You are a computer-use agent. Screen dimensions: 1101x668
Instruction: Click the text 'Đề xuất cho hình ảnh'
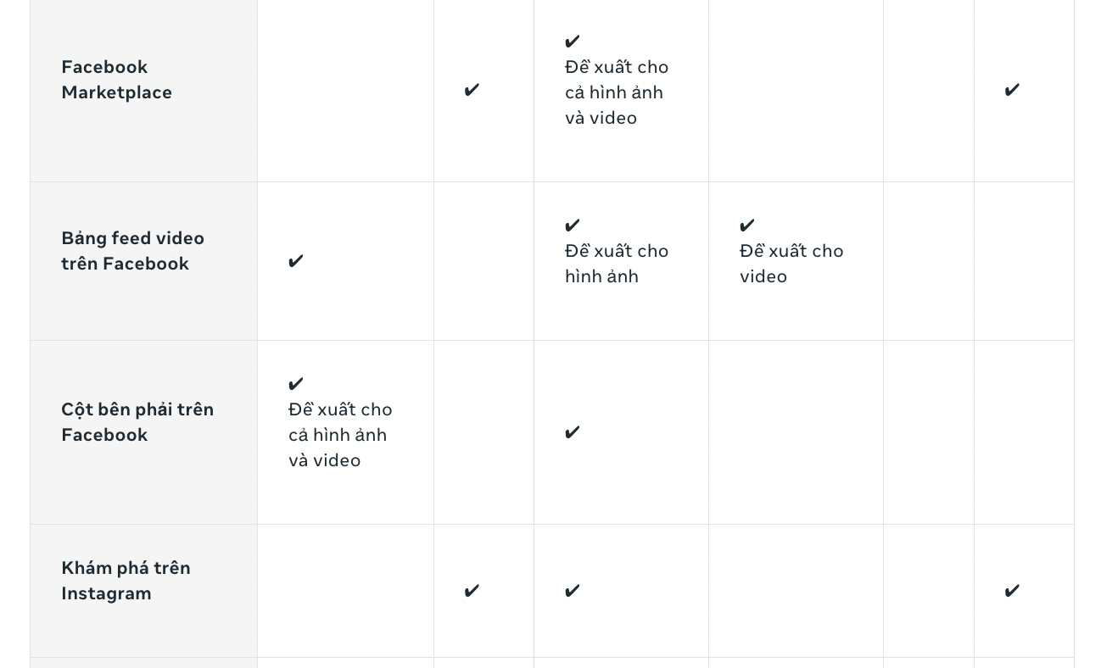click(x=617, y=264)
